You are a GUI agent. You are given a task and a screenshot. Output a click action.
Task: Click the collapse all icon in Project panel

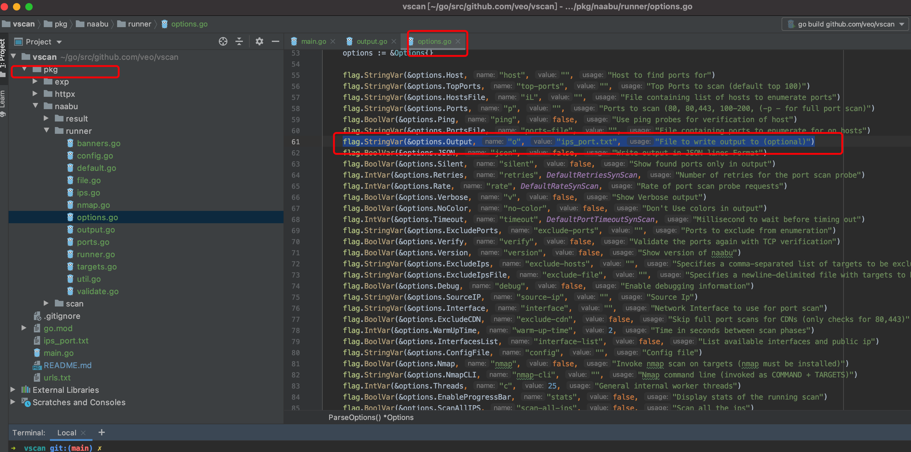point(239,41)
